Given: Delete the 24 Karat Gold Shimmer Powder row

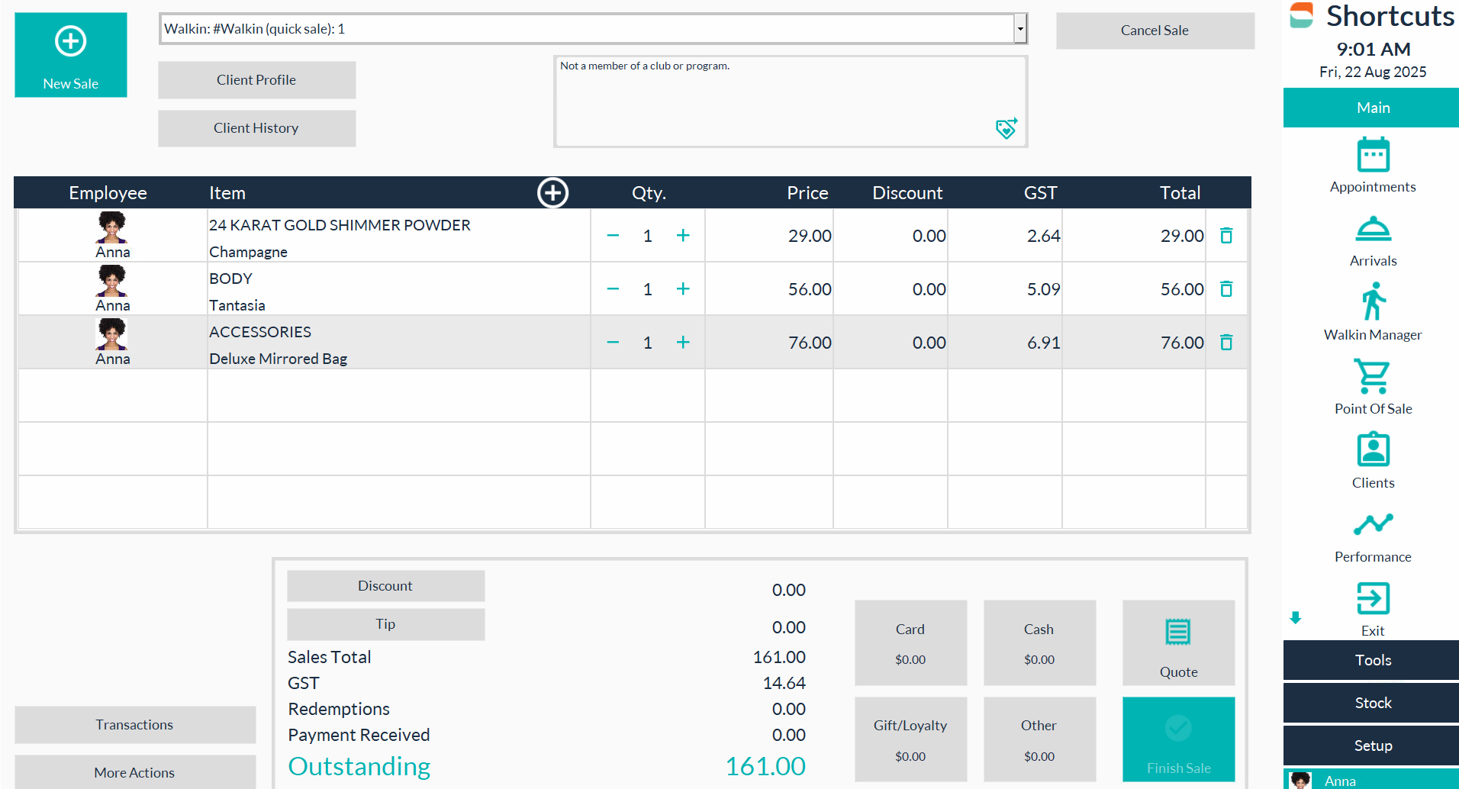Looking at the screenshot, I should click(1226, 236).
